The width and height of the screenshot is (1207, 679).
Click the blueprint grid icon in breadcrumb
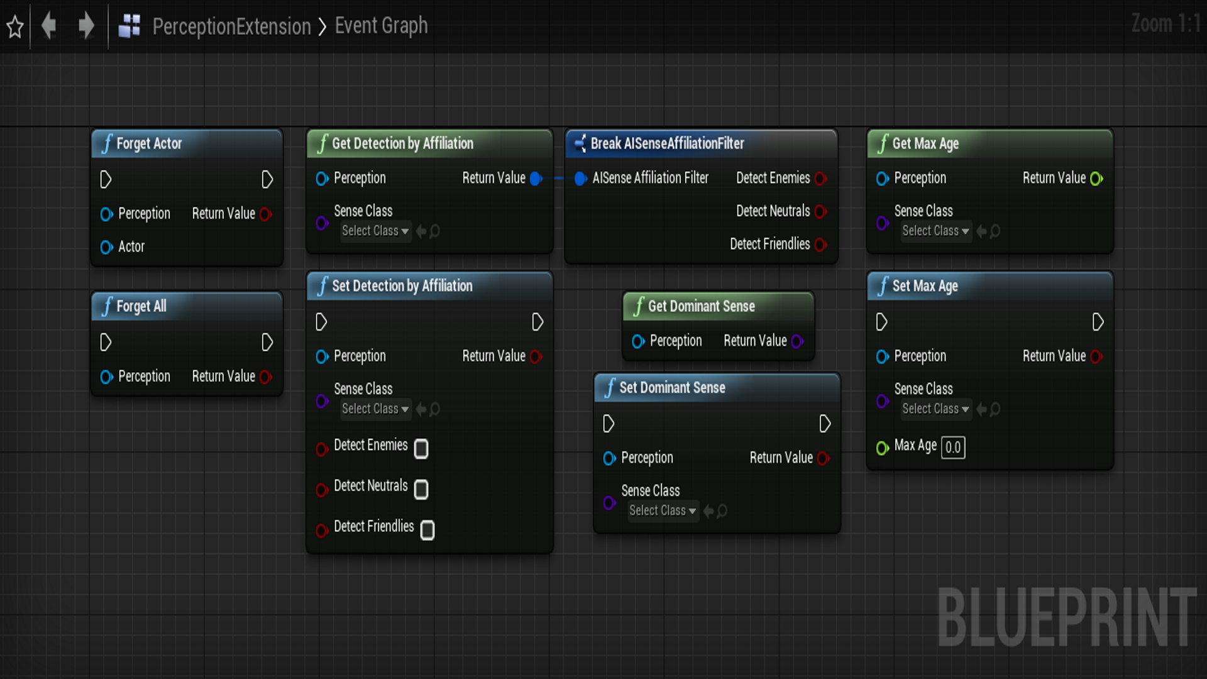click(130, 26)
